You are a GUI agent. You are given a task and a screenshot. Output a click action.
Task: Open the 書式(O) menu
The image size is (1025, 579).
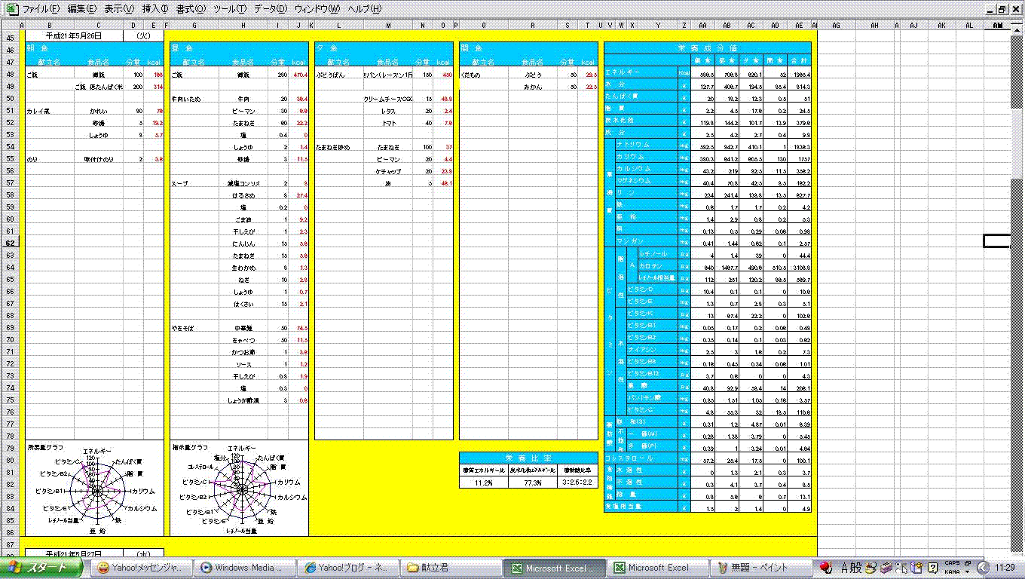191,9
